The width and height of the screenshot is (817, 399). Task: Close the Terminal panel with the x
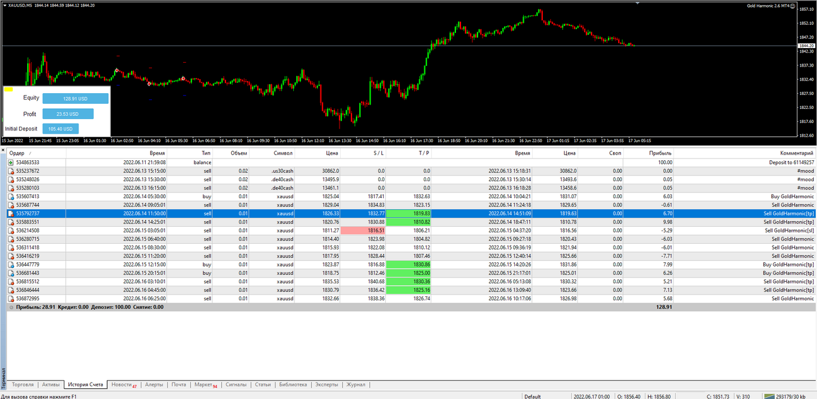[3, 151]
